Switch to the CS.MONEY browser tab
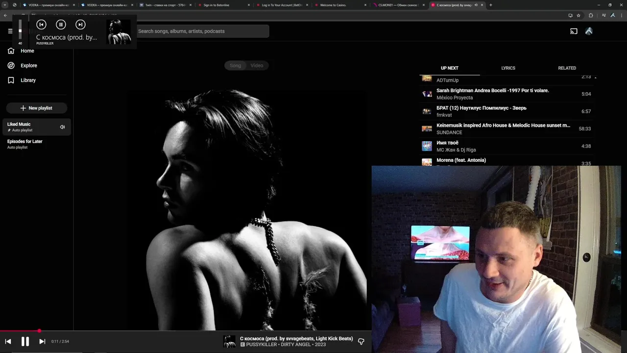Screen dimensions: 627x353 (x=398, y=5)
